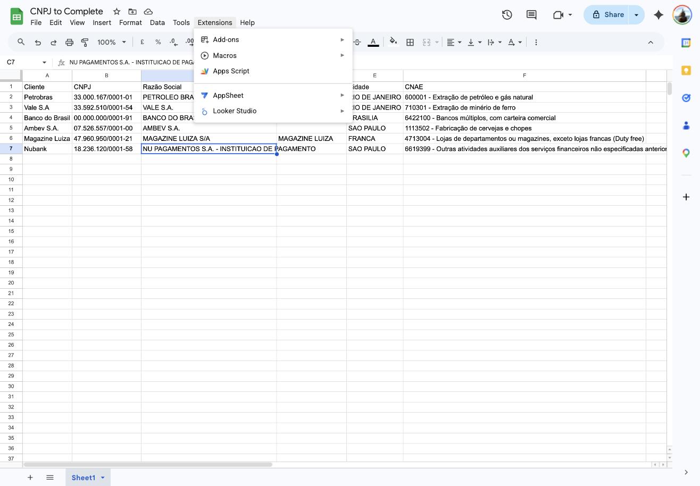Undo the last action
The width and height of the screenshot is (700, 486).
pos(38,42)
